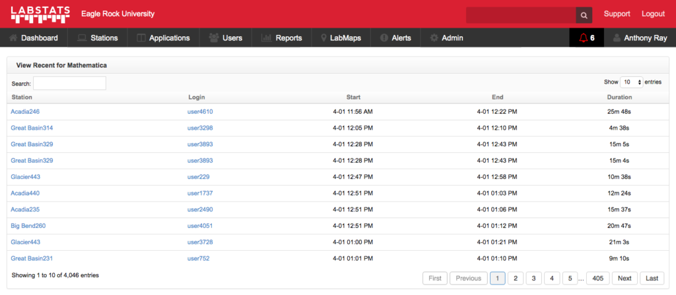Click the Users group icon
This screenshot has height=295, width=676.
coord(214,38)
